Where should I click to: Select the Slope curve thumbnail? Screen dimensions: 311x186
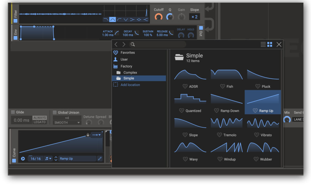(190, 123)
